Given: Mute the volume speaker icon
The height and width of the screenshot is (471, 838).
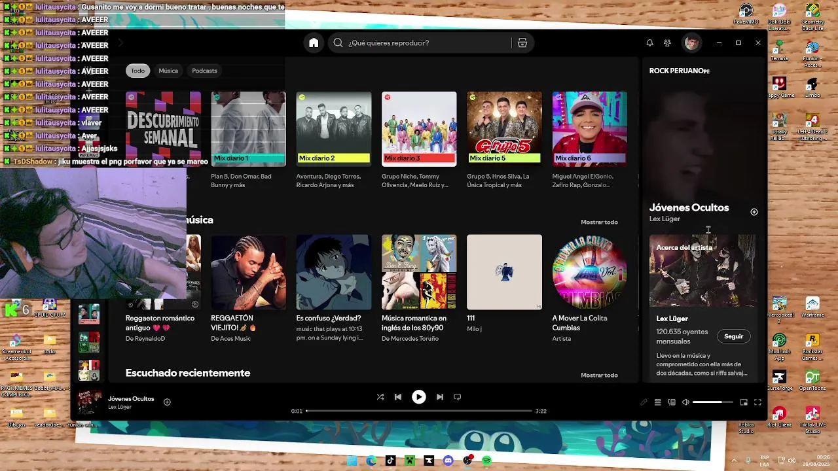Looking at the screenshot, I should point(685,402).
